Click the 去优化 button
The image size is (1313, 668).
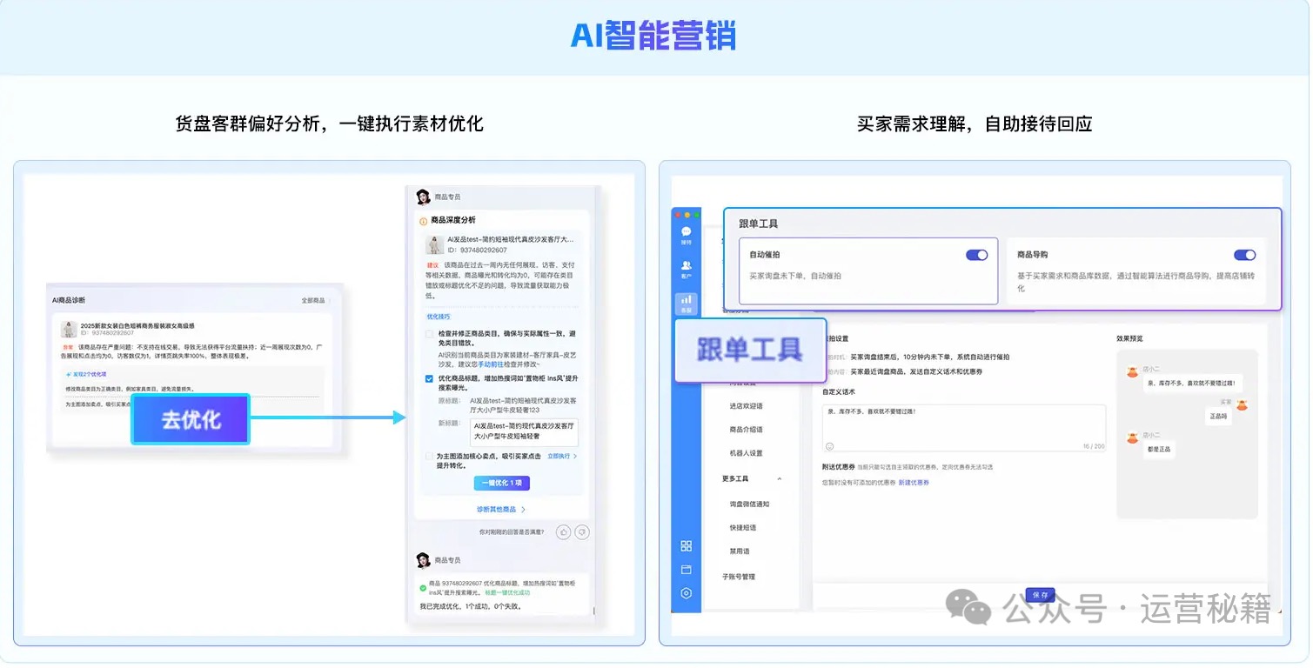coord(191,419)
